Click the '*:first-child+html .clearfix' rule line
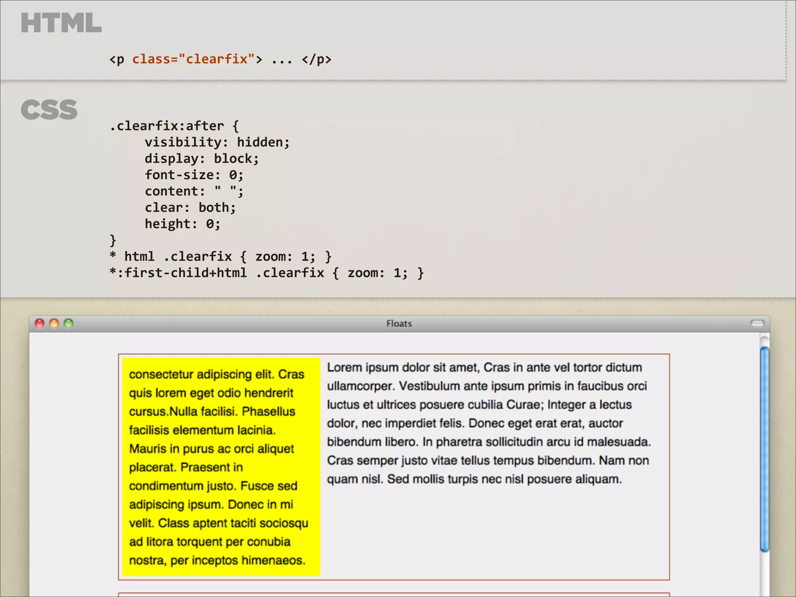796x597 pixels. click(267, 273)
